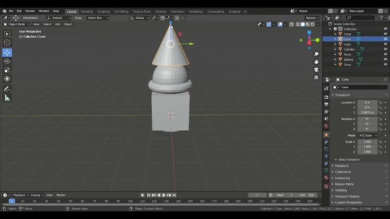Open the Global transform orientation dropdown
Screen dimensions: 390x219
(x=140, y=18)
